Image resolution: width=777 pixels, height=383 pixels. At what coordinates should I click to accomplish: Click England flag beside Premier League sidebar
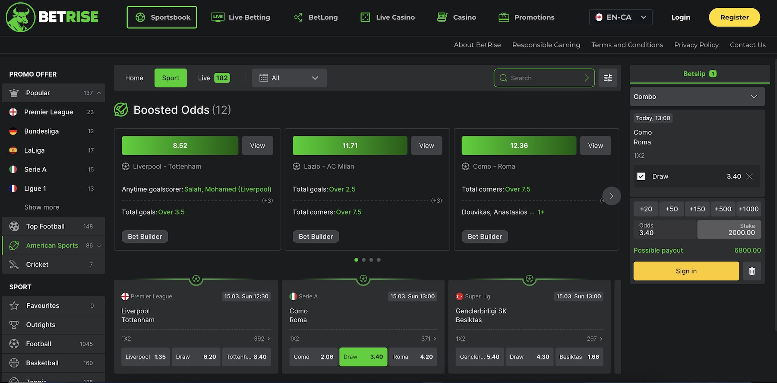pyautogui.click(x=13, y=112)
